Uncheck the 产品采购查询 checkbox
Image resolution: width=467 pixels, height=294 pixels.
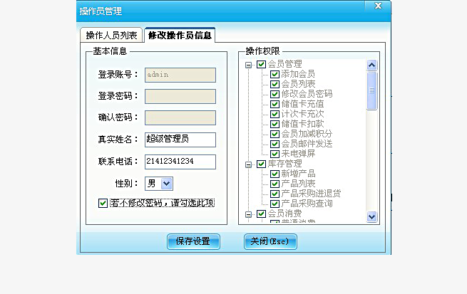[x=274, y=204]
